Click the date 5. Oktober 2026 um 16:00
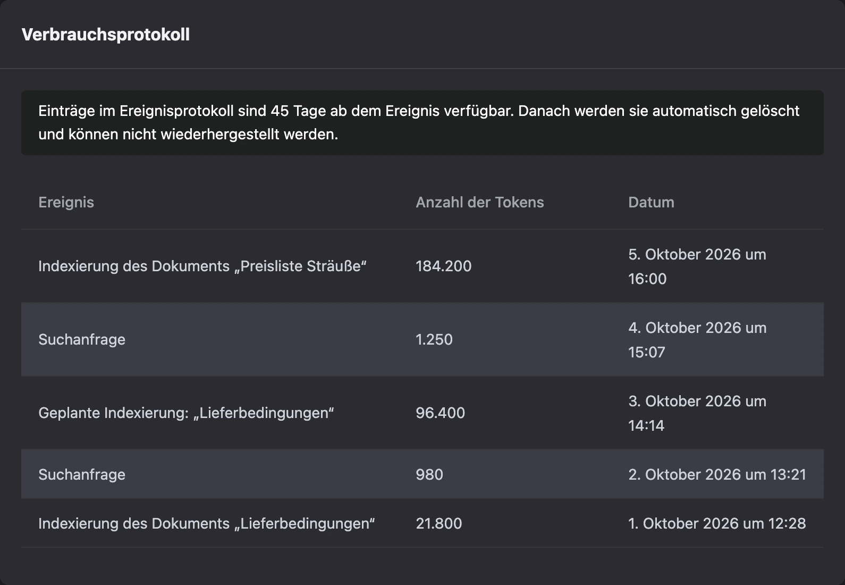The height and width of the screenshot is (585, 845). [x=697, y=266]
